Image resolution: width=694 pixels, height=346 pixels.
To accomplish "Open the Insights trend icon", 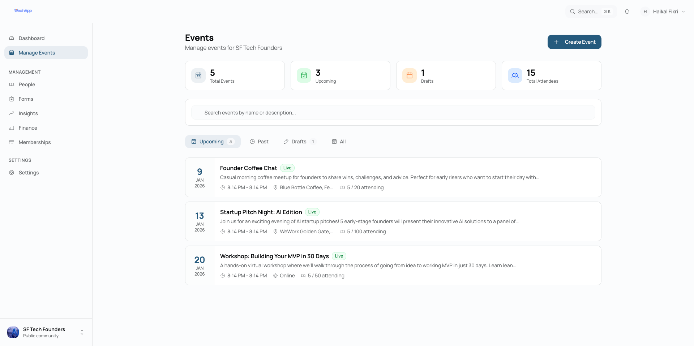I will [12, 113].
